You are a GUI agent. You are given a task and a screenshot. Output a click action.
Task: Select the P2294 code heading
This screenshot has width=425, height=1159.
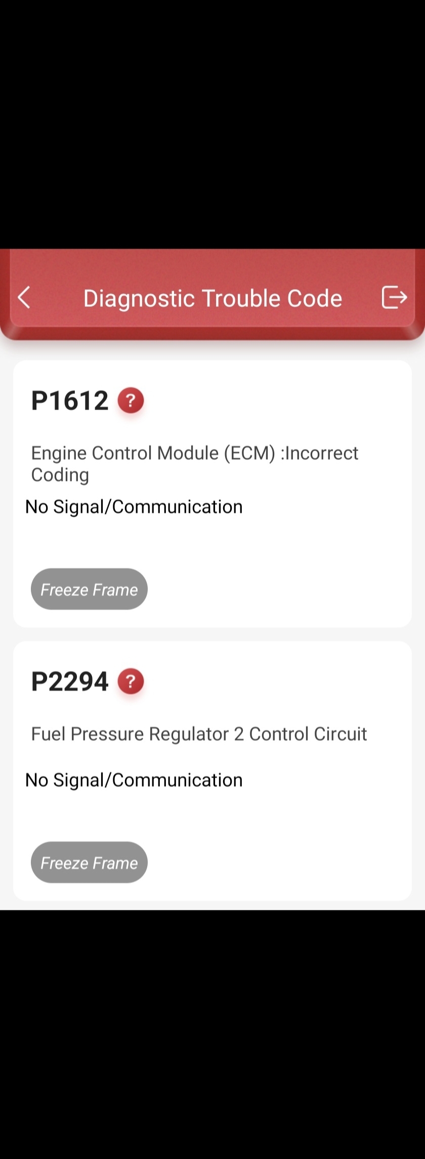(70, 681)
